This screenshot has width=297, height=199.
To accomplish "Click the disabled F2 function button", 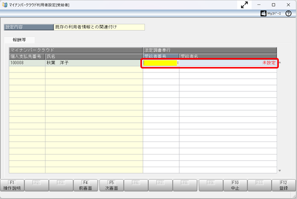I will tap(37, 185).
